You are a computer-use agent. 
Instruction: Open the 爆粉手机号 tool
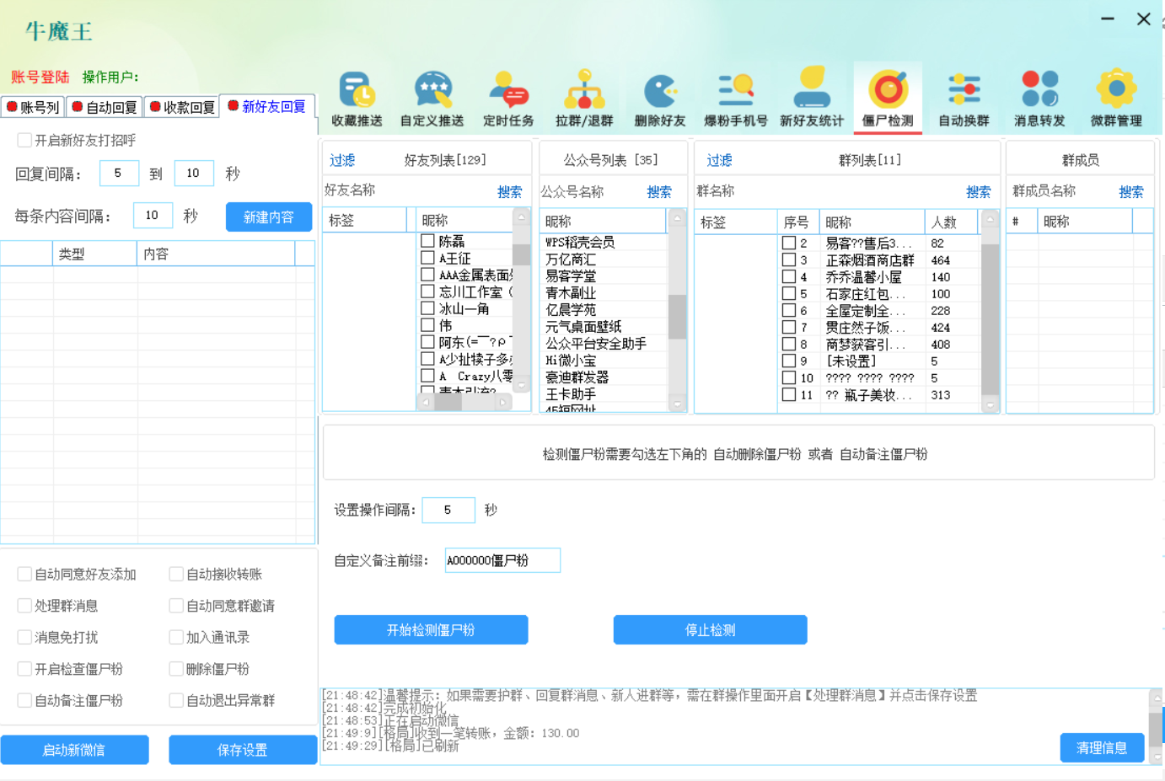(x=736, y=99)
